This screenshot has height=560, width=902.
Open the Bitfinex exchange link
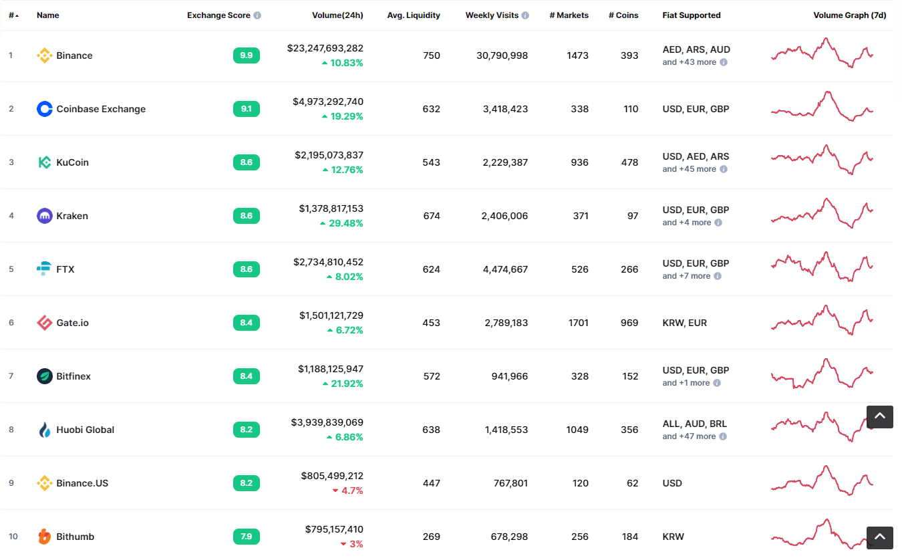[x=73, y=376]
